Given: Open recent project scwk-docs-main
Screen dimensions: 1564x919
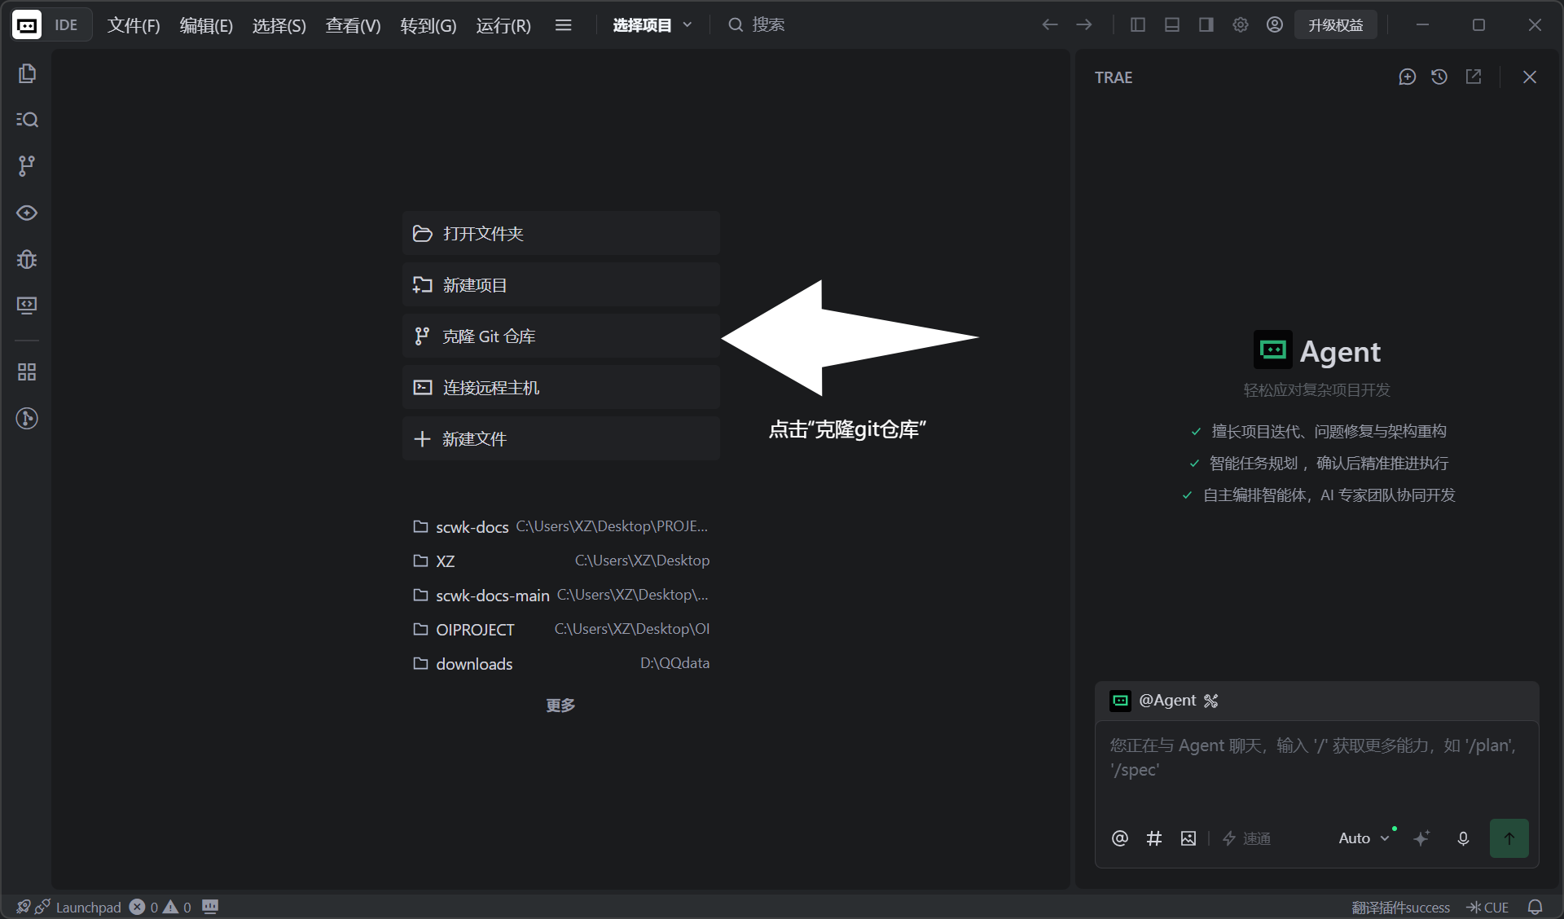Looking at the screenshot, I should [561, 596].
